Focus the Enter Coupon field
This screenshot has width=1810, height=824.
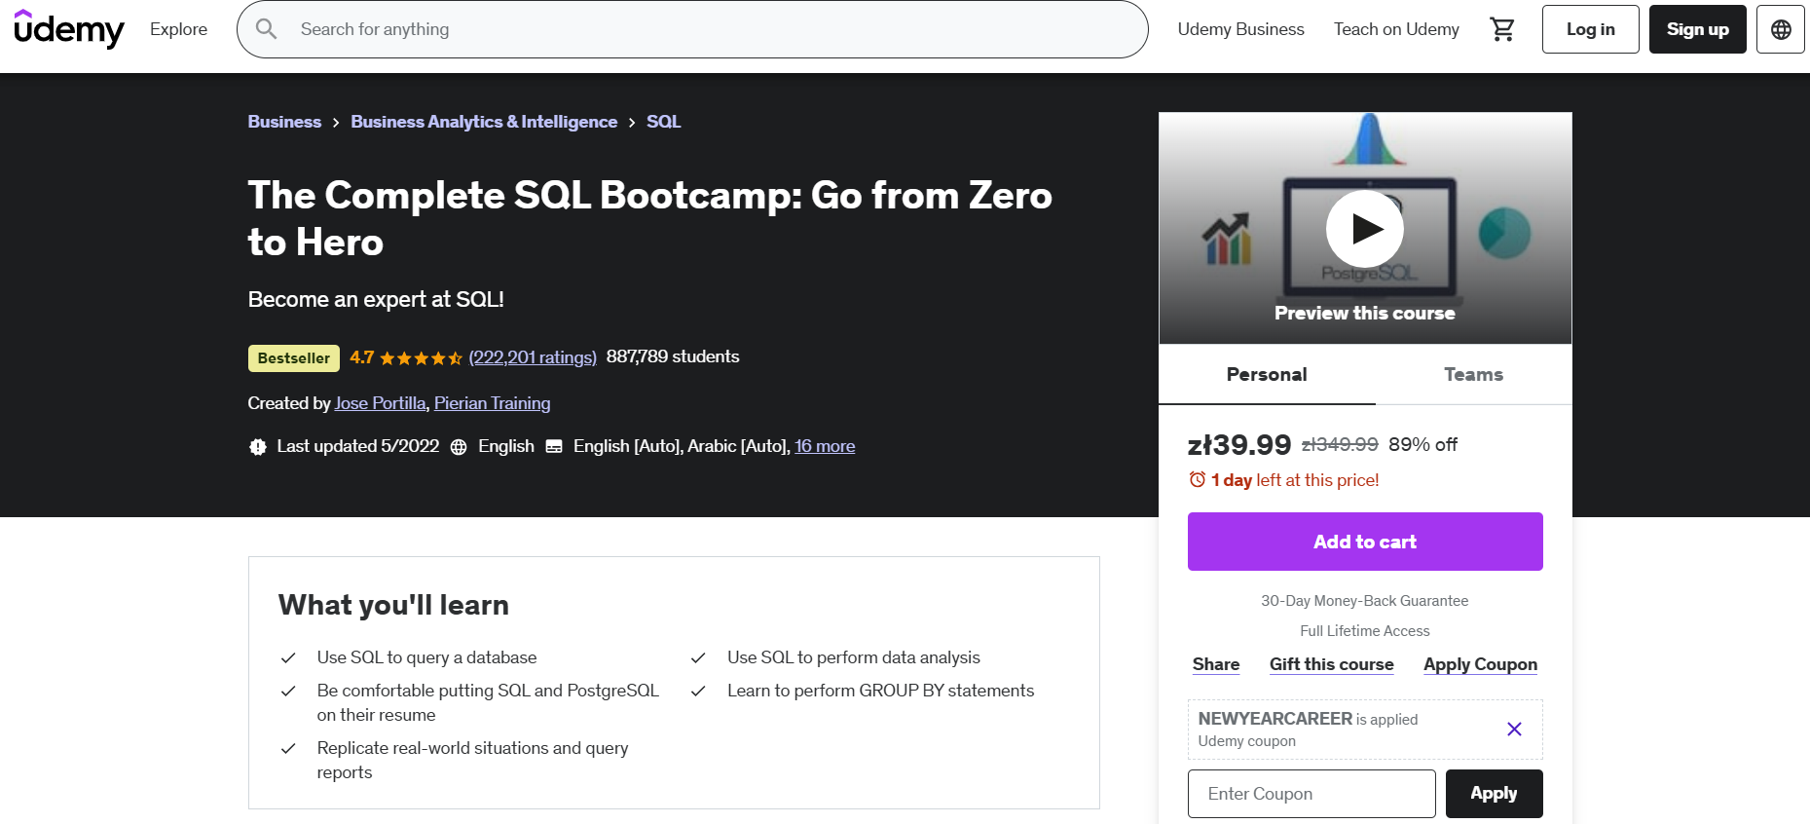tap(1311, 794)
